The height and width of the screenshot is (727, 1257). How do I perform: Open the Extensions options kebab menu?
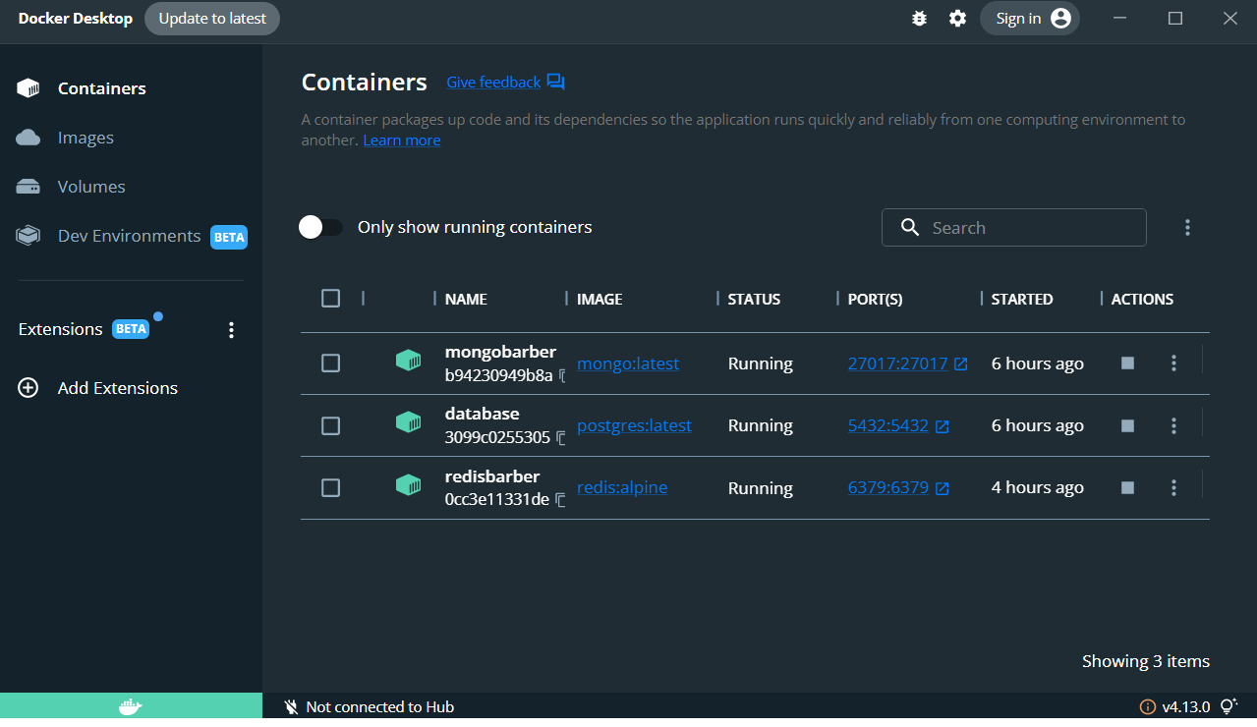(231, 329)
